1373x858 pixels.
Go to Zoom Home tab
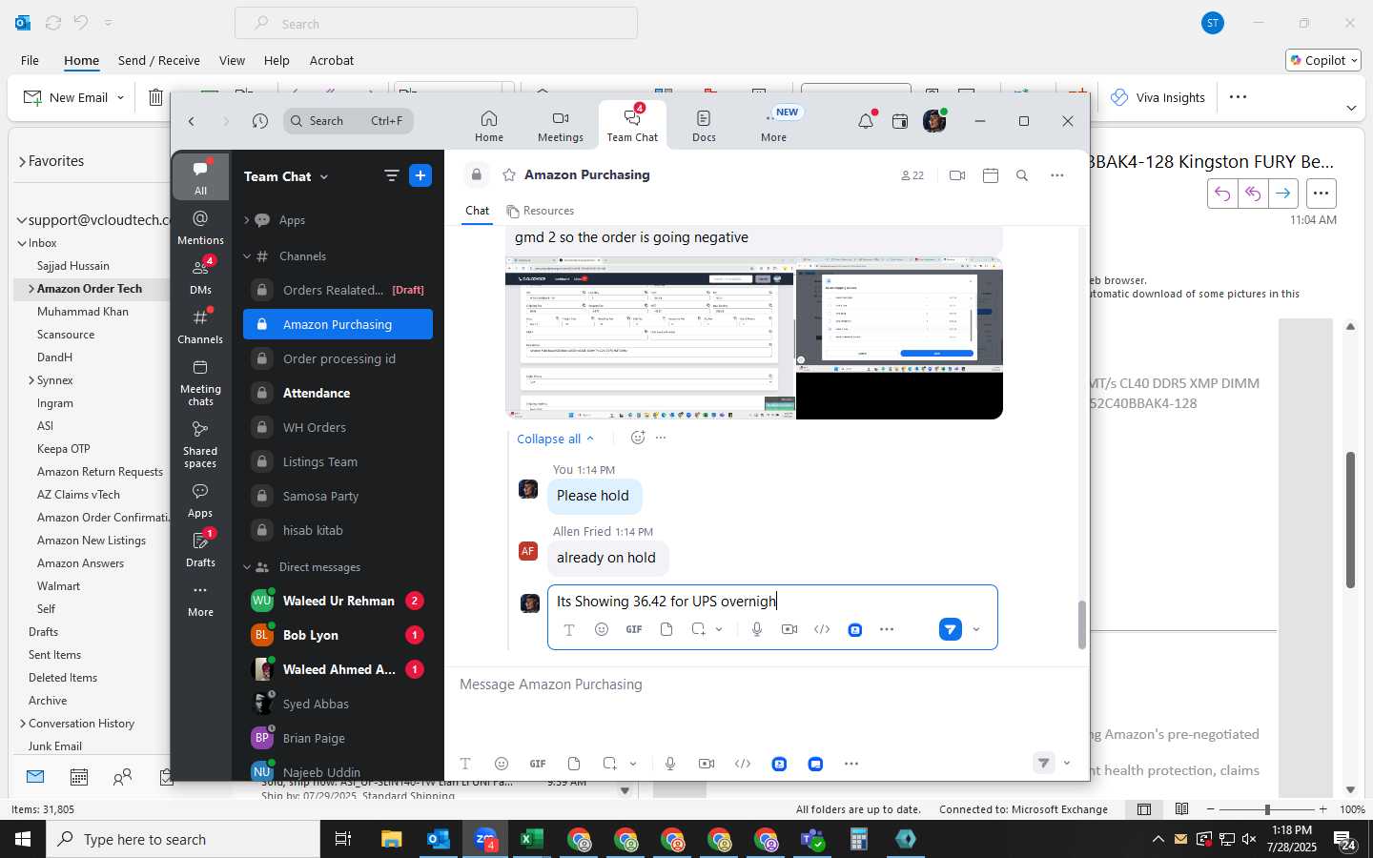pos(489,125)
